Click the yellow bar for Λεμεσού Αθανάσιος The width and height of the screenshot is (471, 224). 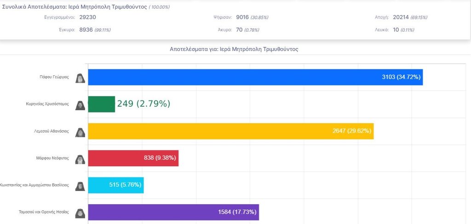(x=231, y=131)
